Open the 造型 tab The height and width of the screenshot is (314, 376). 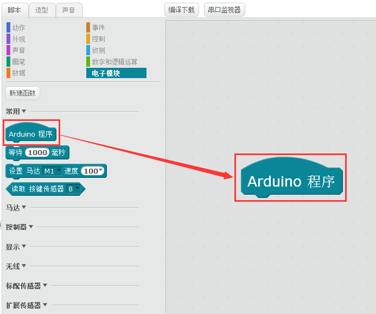[42, 10]
